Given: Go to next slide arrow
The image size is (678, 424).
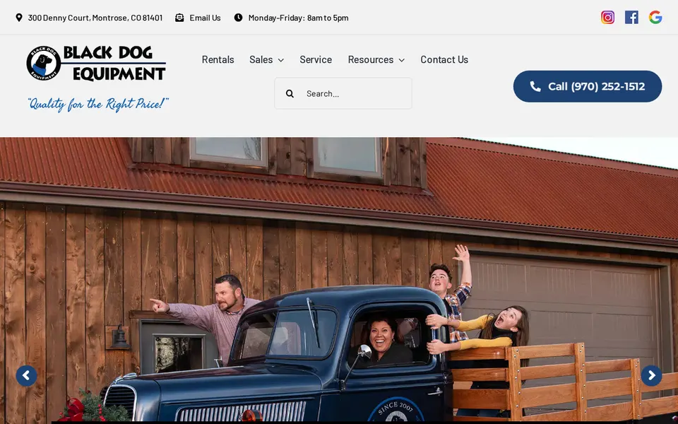Looking at the screenshot, I should point(651,375).
